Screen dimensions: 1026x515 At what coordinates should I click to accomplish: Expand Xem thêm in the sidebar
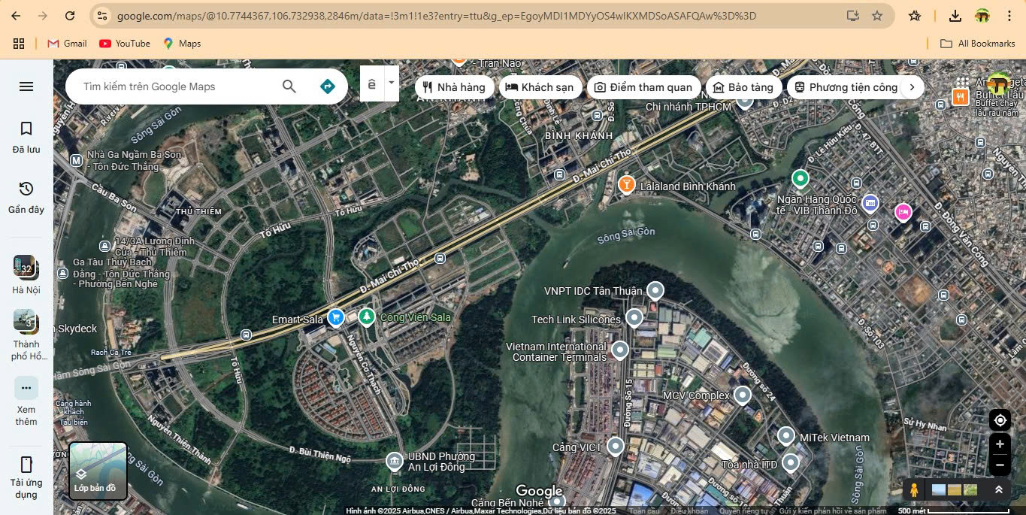[x=26, y=401]
